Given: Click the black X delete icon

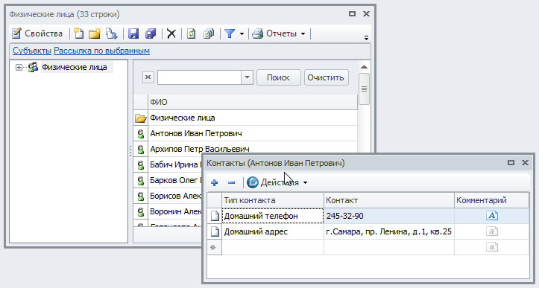Looking at the screenshot, I should 171,33.
